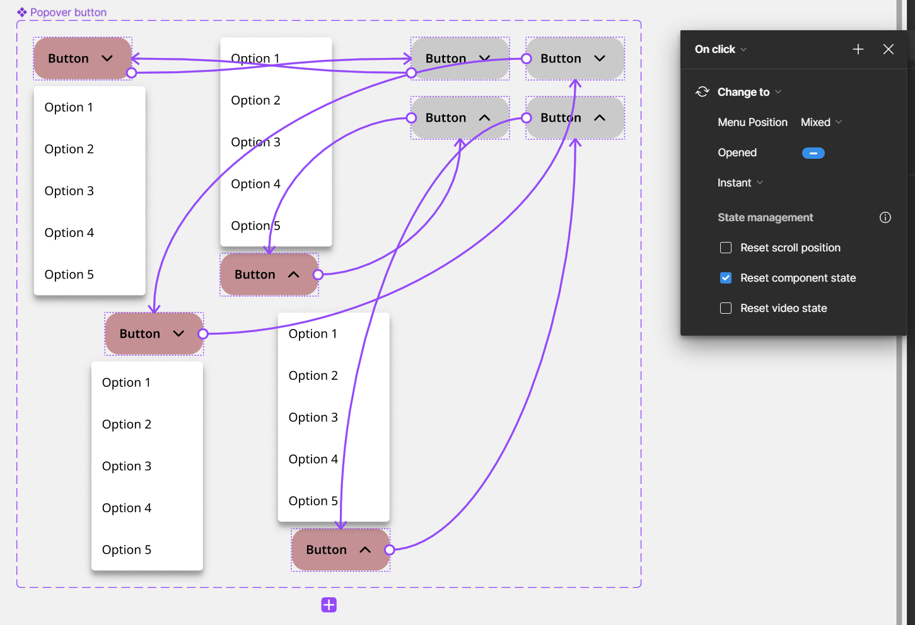Select the pink Button above the third options menu
This screenshot has width=915, height=625.
(x=154, y=334)
